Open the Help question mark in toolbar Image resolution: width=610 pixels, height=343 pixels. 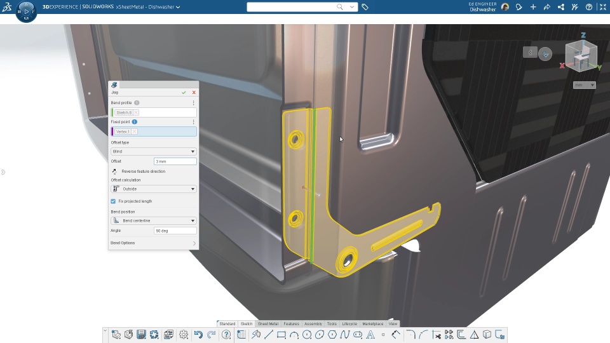tap(226, 335)
